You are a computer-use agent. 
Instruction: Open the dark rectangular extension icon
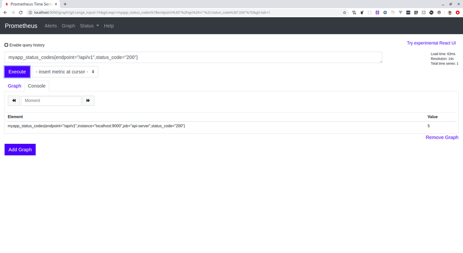[x=408, y=13]
